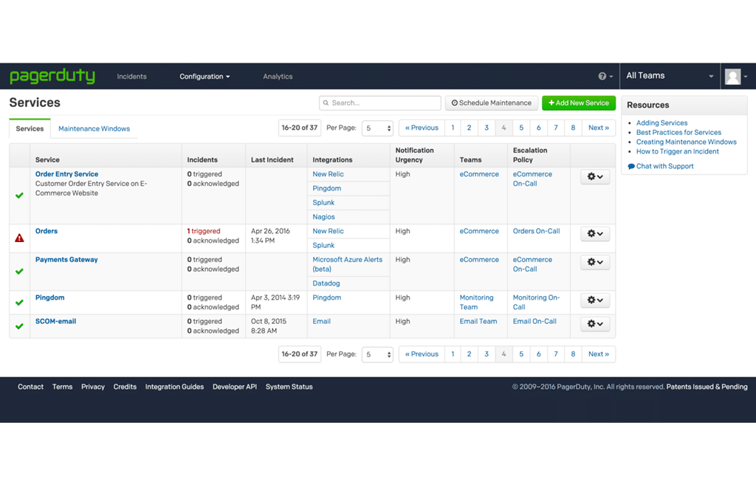Image resolution: width=756 pixels, height=504 pixels.
Task: Open Nagios integration of Order Entry Service
Action: point(323,217)
